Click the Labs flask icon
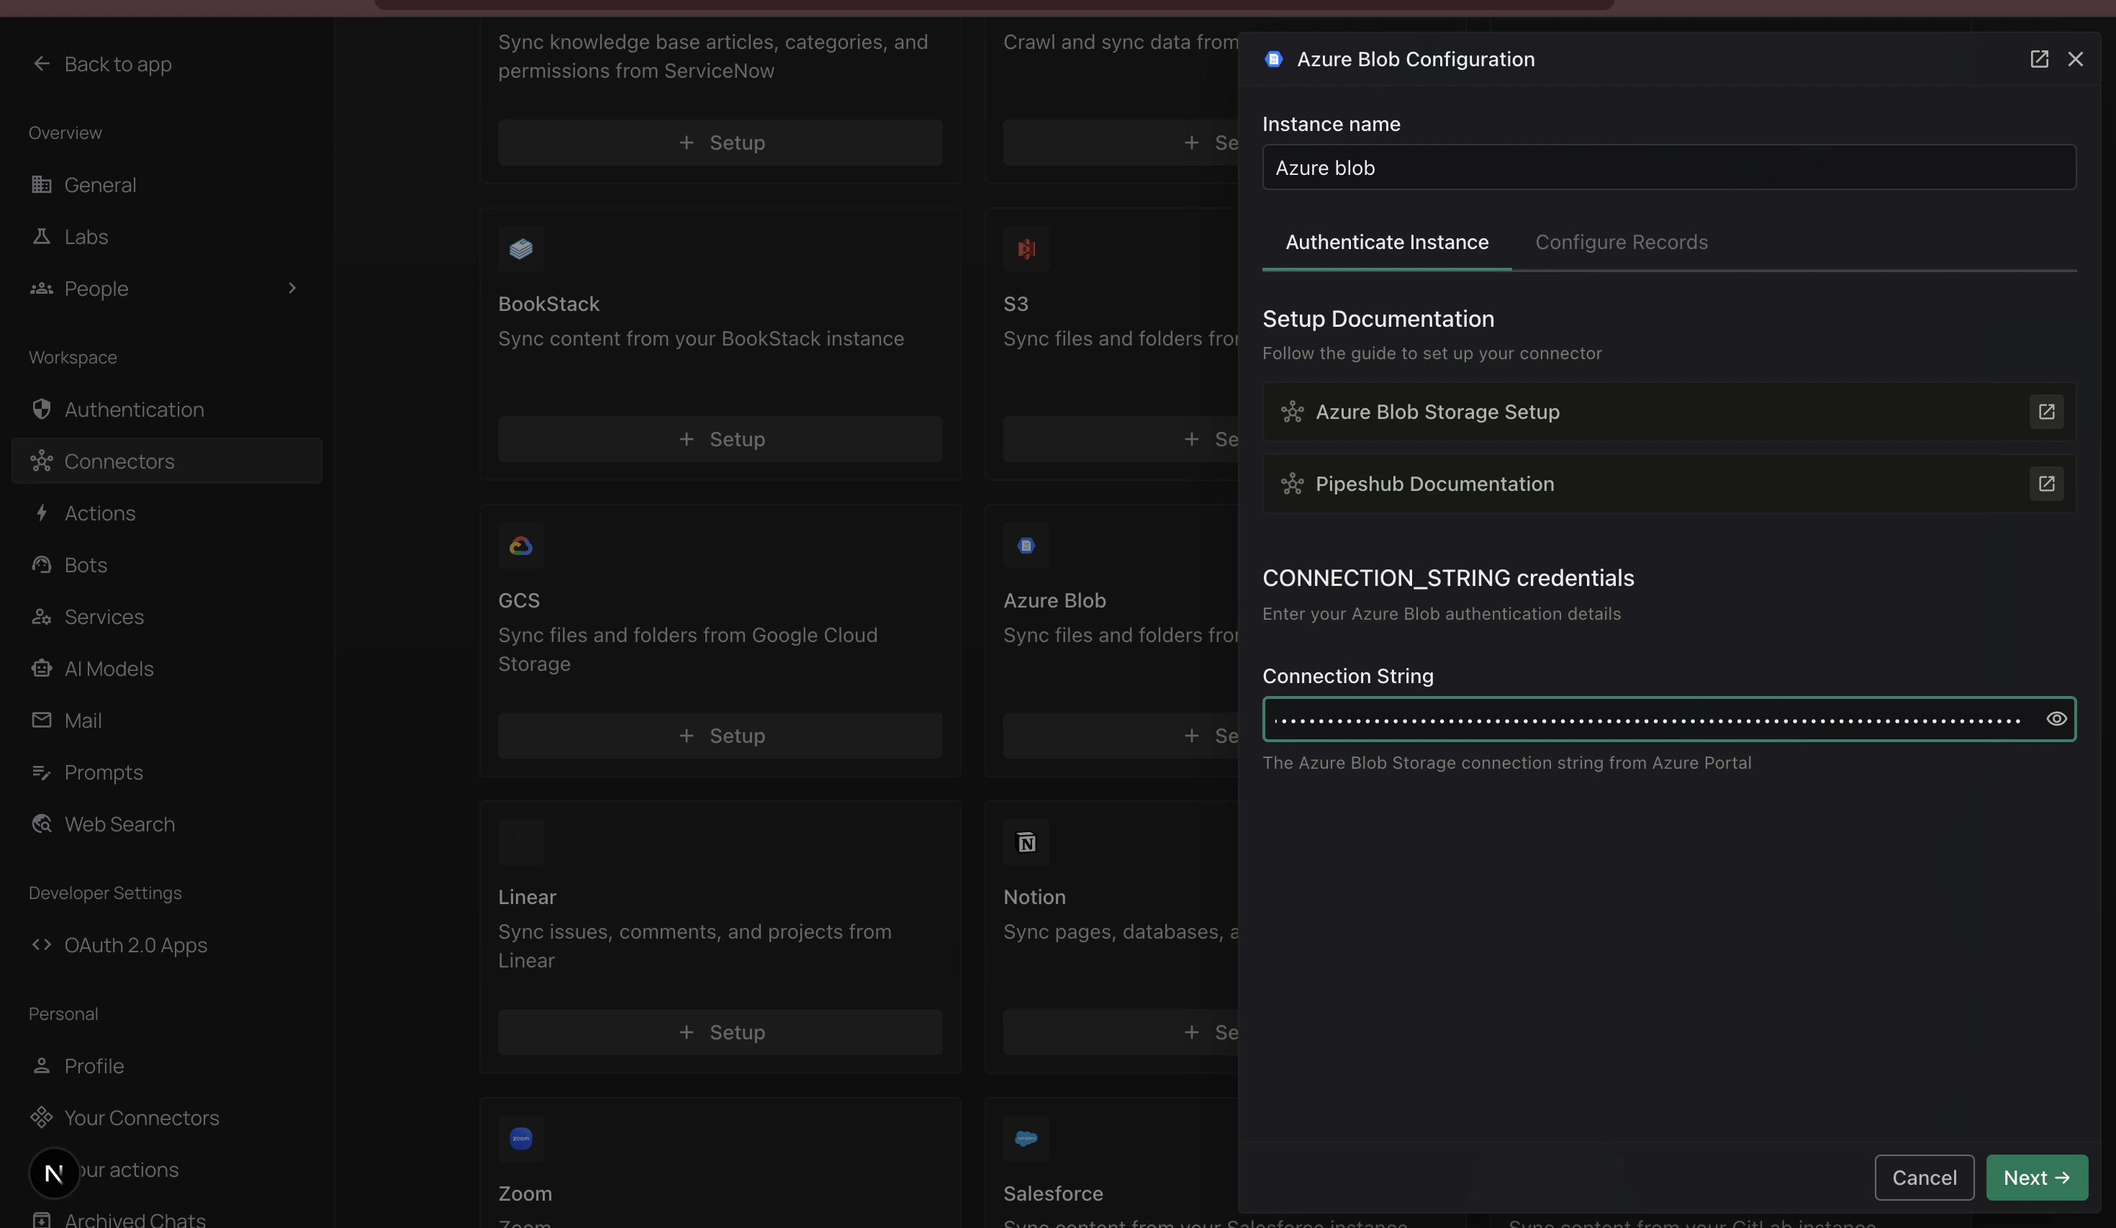The height and width of the screenshot is (1228, 2116). (x=41, y=236)
